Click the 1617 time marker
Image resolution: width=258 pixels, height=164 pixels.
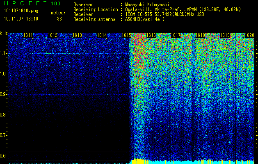(x=176, y=35)
